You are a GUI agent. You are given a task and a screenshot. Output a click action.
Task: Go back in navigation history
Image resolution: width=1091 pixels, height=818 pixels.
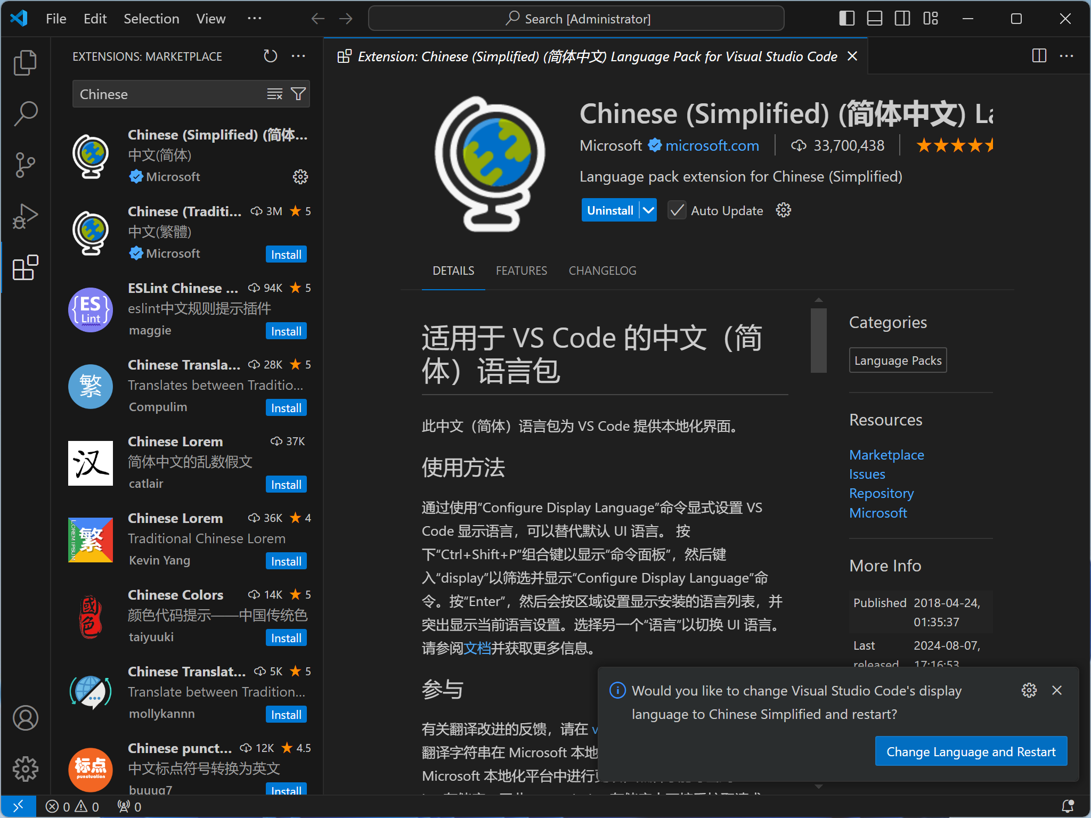tap(318, 19)
